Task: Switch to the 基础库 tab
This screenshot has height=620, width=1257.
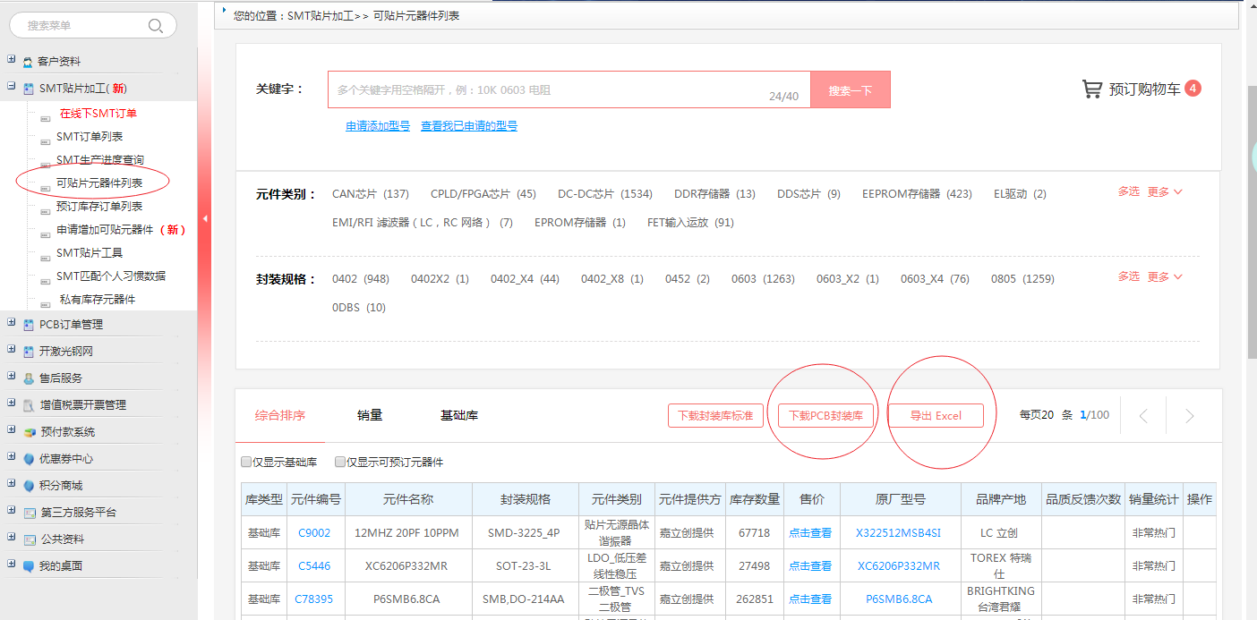Action: pos(458,415)
